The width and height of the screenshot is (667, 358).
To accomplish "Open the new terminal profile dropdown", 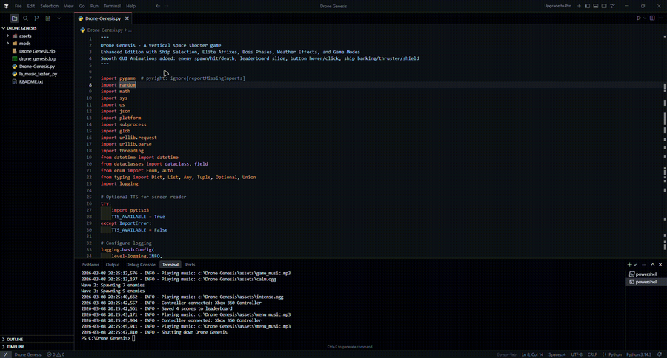I will click(x=635, y=265).
